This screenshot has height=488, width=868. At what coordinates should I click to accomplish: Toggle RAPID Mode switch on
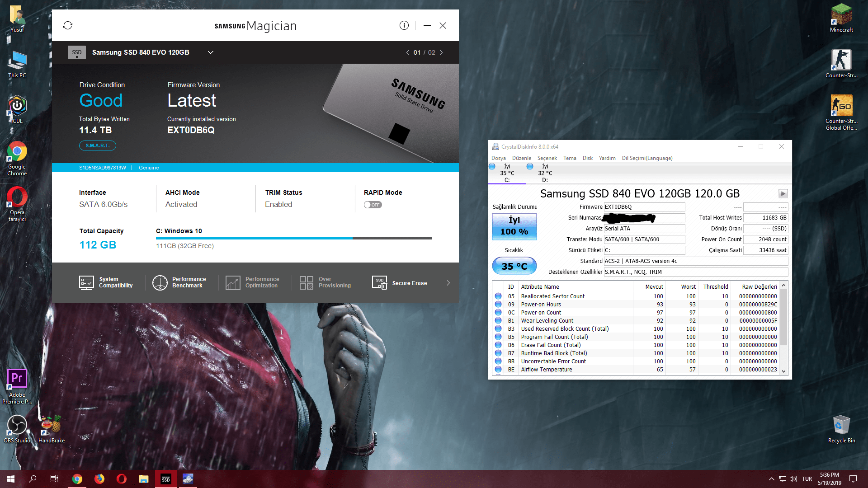coord(373,205)
